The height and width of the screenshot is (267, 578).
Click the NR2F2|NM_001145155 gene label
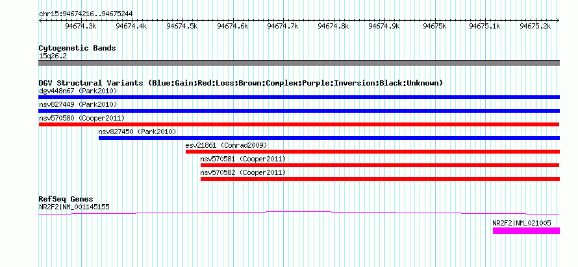[x=74, y=207]
